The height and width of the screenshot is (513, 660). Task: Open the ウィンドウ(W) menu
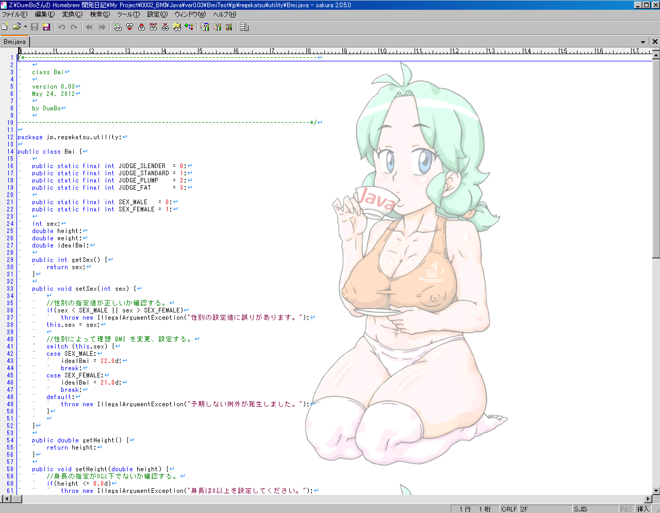coord(190,14)
